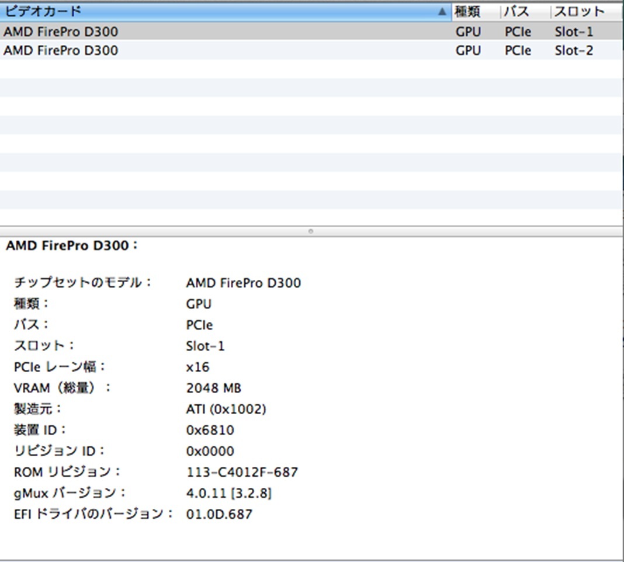Sort by the バス column header
The height and width of the screenshot is (562, 624).
(x=525, y=12)
